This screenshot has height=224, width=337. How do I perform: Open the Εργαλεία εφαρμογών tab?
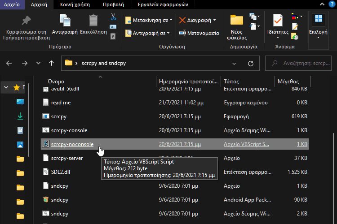tap(163, 4)
